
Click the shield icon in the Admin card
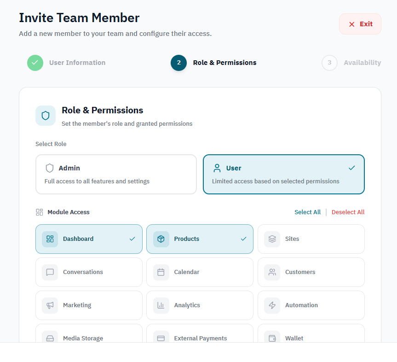coord(50,168)
